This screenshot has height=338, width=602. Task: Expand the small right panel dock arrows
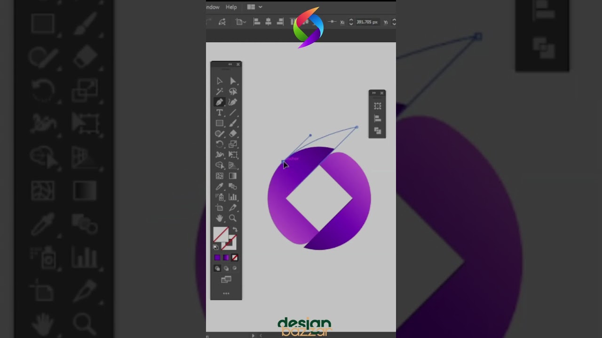pyautogui.click(x=374, y=93)
